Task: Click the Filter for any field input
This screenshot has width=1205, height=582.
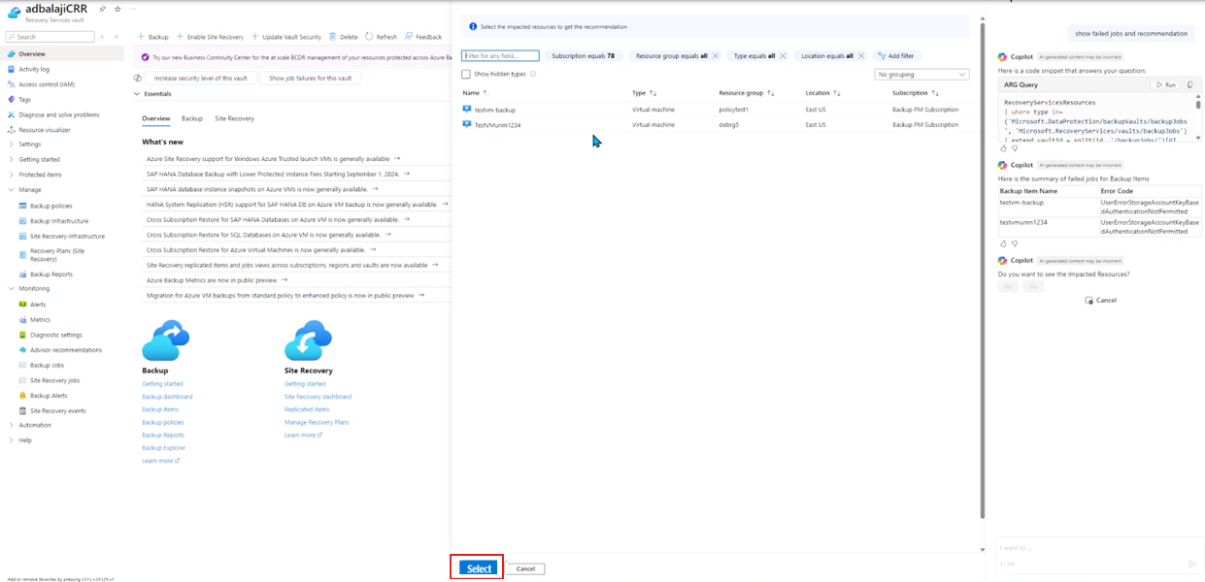Action: [500, 56]
